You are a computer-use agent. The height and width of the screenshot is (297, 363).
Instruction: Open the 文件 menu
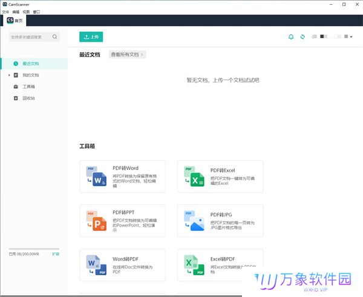click(5, 12)
